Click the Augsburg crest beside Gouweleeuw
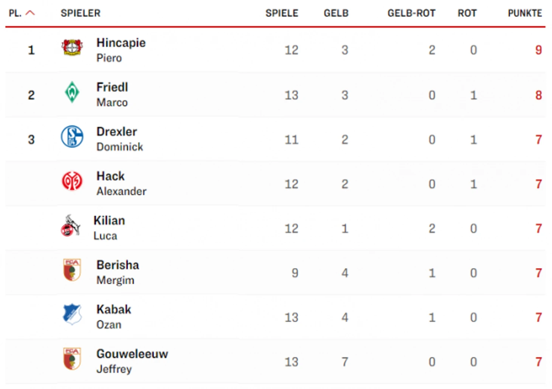This screenshot has height=389, width=552. [72, 359]
